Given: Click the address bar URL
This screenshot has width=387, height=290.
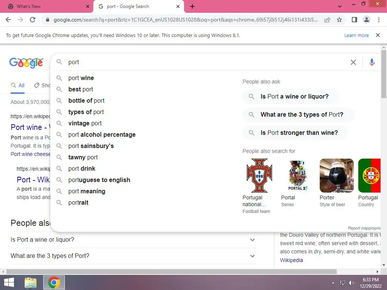Looking at the screenshot, I should pos(185,20).
